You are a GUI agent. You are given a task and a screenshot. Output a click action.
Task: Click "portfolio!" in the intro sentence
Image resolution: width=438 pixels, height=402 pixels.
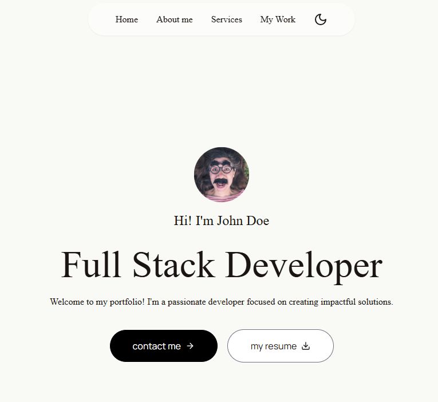[127, 302]
